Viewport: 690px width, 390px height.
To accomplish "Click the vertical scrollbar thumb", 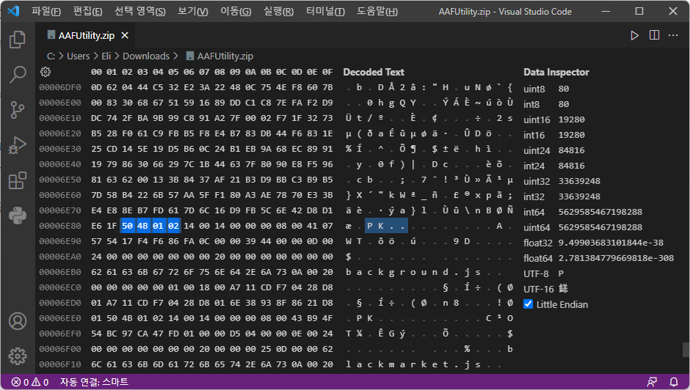I will point(686,350).
